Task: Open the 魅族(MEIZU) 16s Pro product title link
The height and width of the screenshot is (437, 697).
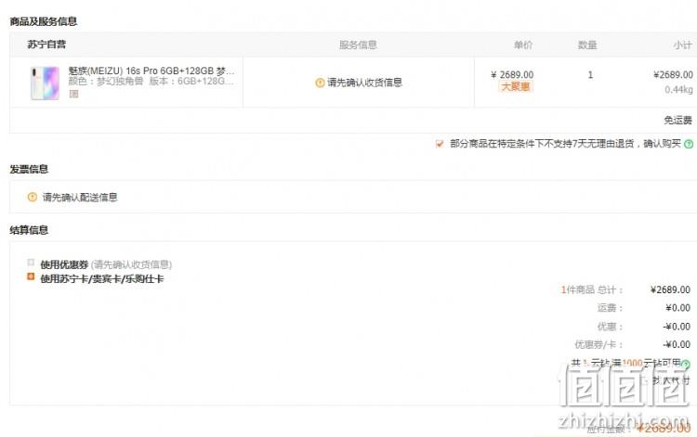Action: pyautogui.click(x=151, y=71)
